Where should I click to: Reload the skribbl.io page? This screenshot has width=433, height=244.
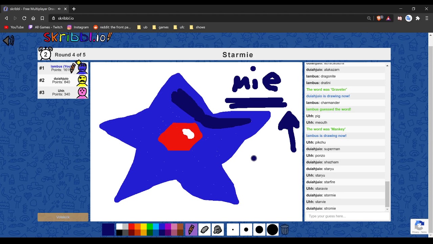pos(24,18)
